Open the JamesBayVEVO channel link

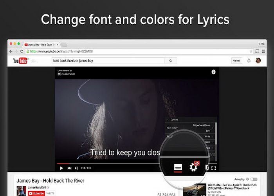point(37,187)
